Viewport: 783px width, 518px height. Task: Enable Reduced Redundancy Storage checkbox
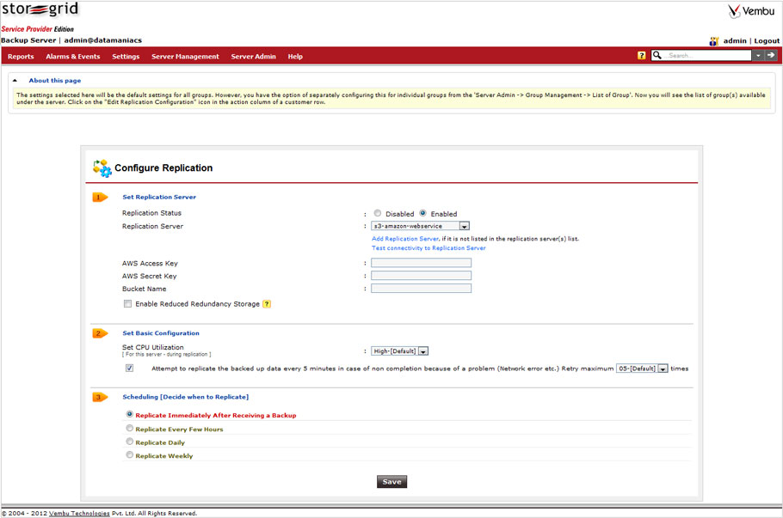tap(127, 304)
